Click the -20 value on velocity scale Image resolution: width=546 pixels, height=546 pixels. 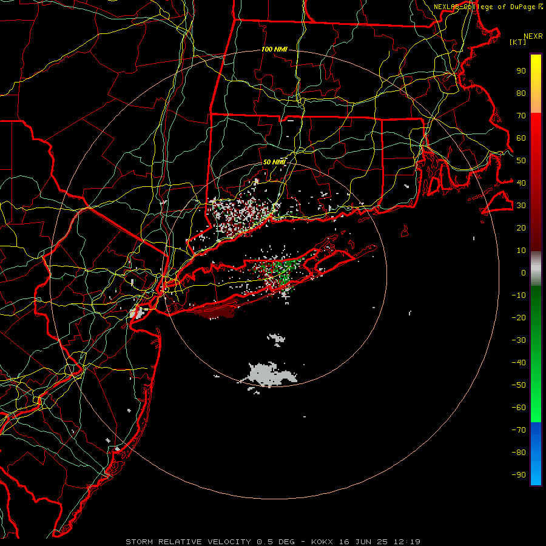(x=519, y=317)
